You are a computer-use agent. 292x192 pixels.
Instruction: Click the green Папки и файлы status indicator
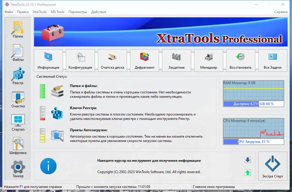(43, 91)
